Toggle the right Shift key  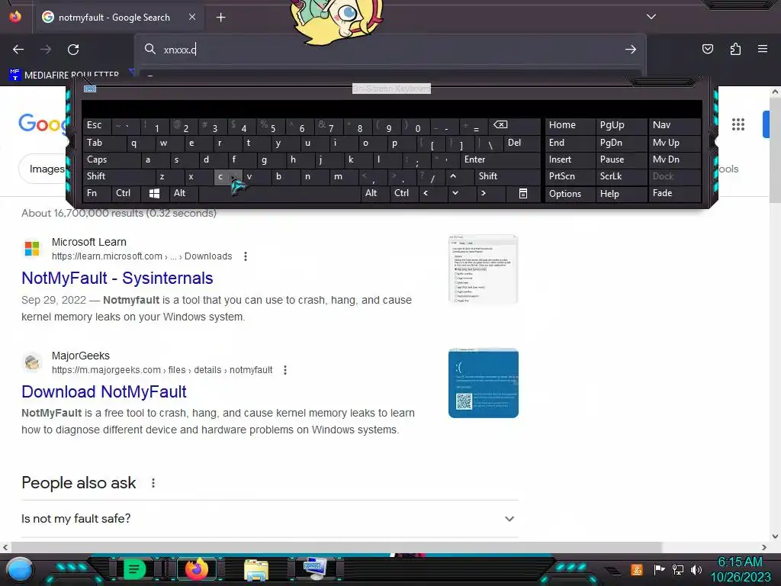point(506,176)
